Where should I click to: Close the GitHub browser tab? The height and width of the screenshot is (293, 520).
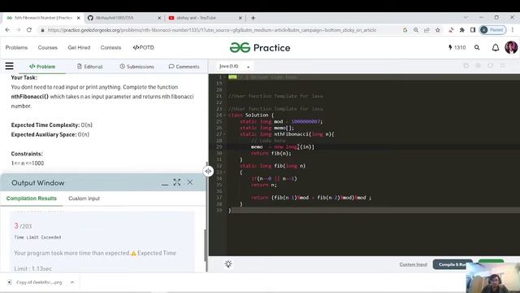[x=159, y=18]
